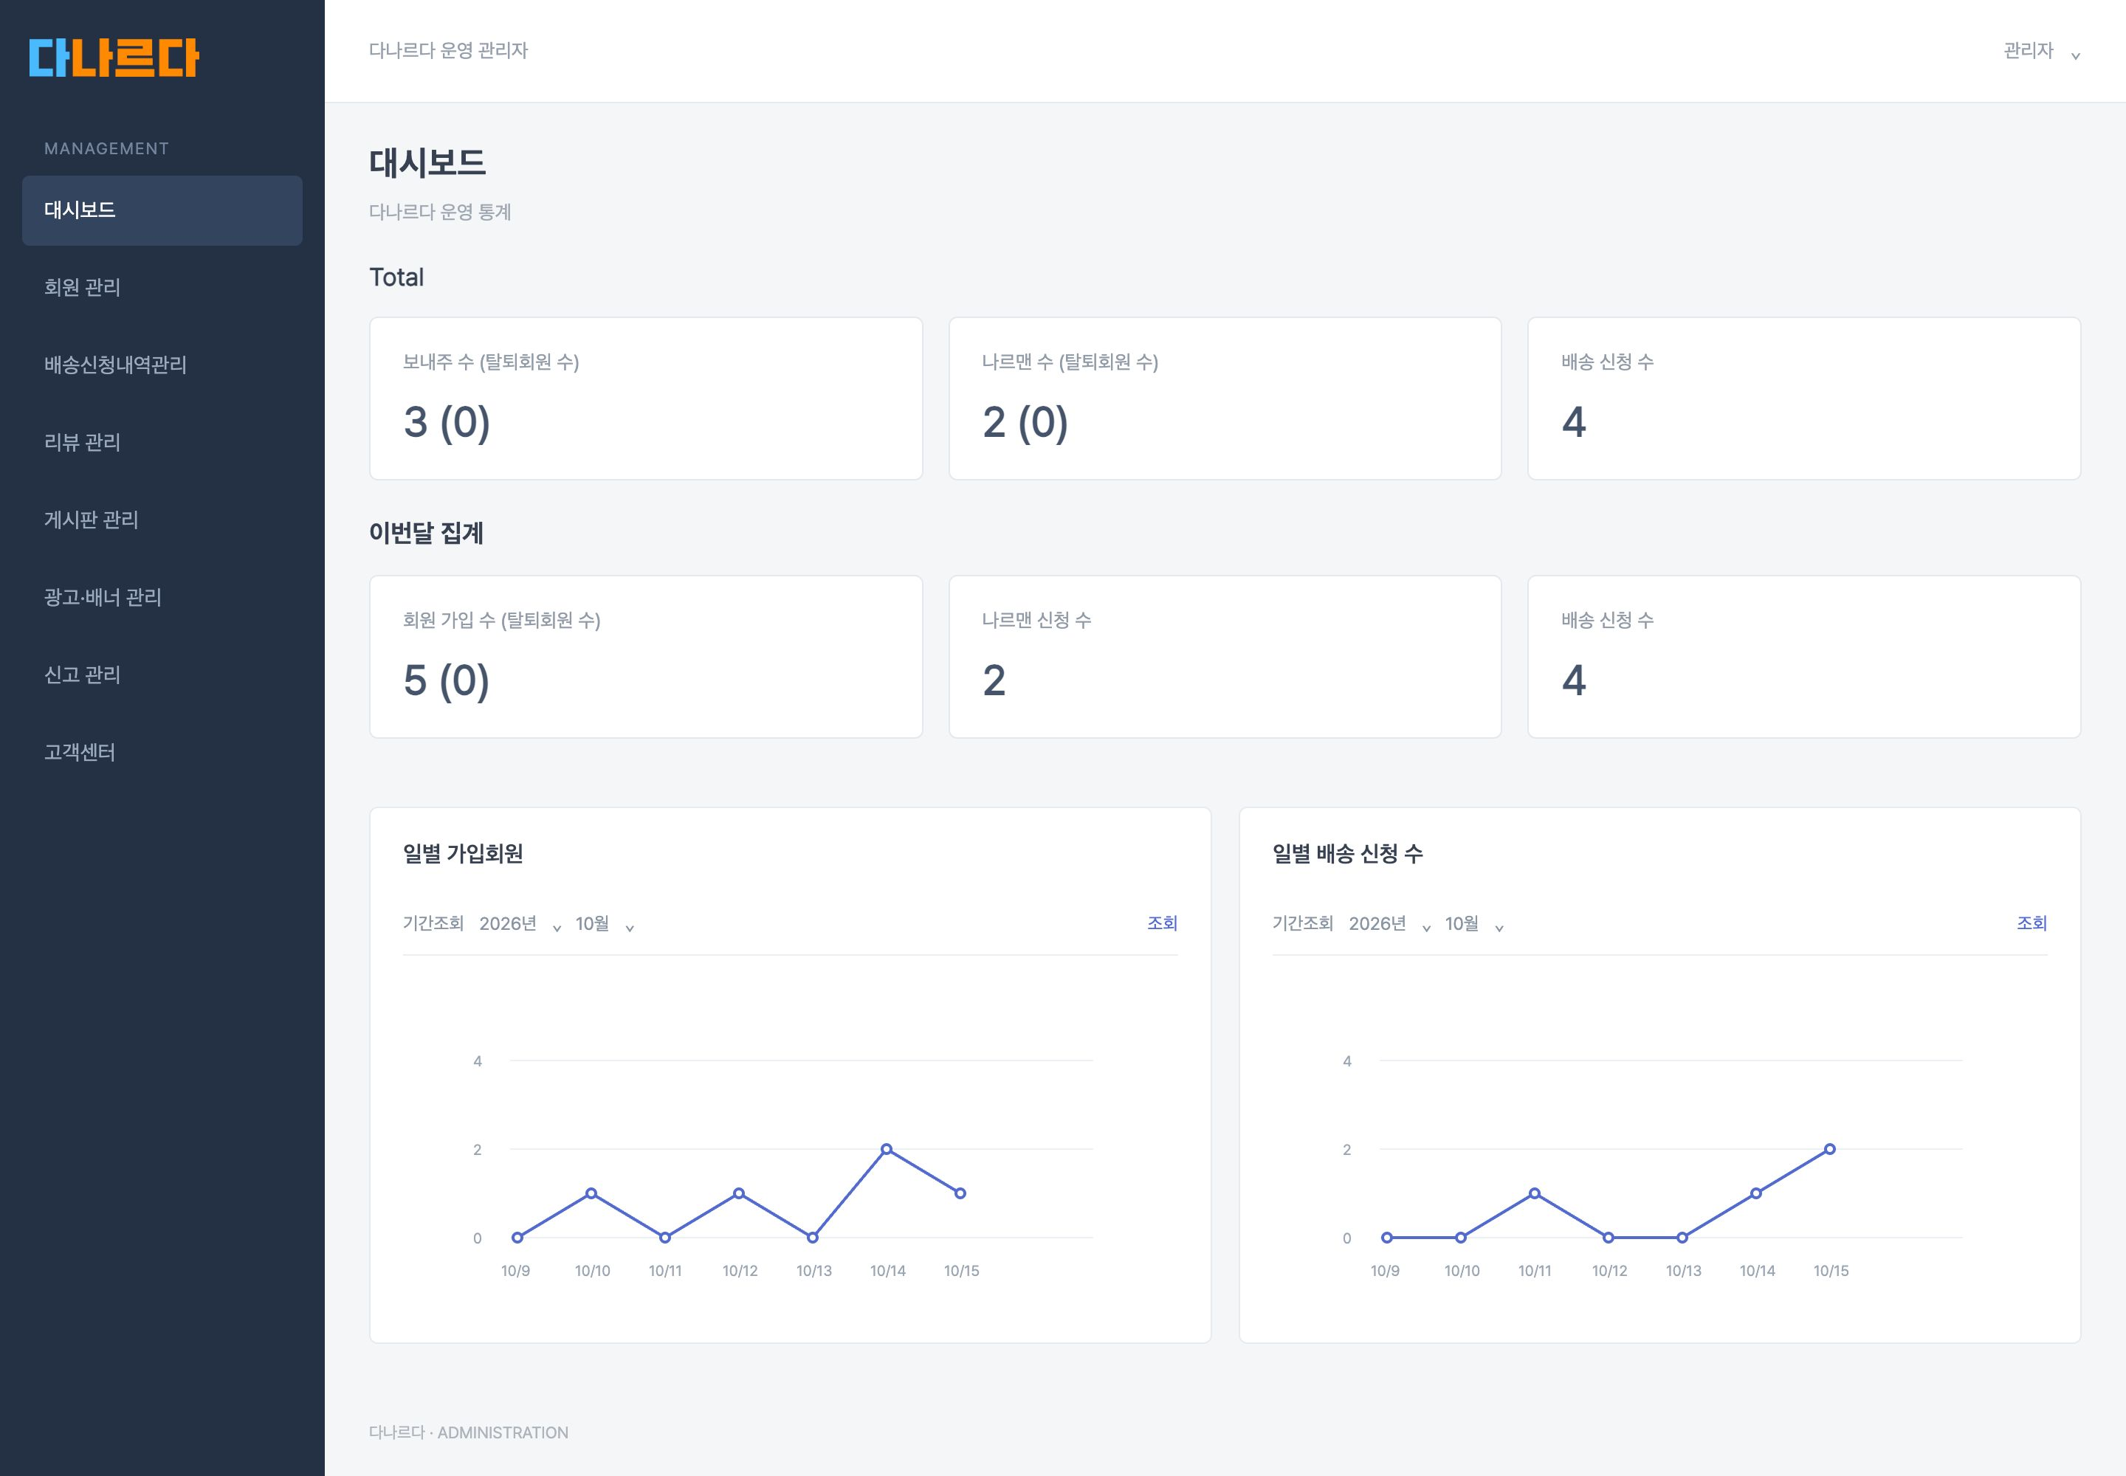Open the 관리자 account dropdown
This screenshot has width=2126, height=1476.
(2041, 51)
